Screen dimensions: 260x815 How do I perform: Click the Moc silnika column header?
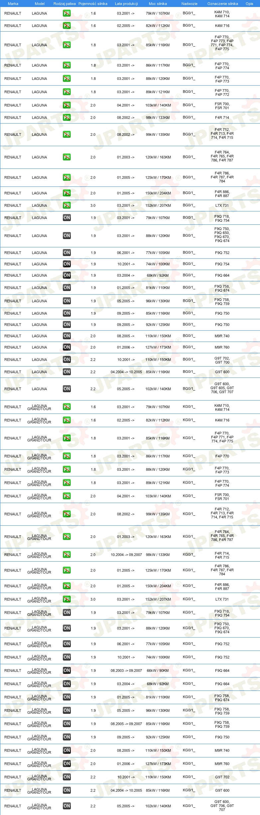[158, 4]
